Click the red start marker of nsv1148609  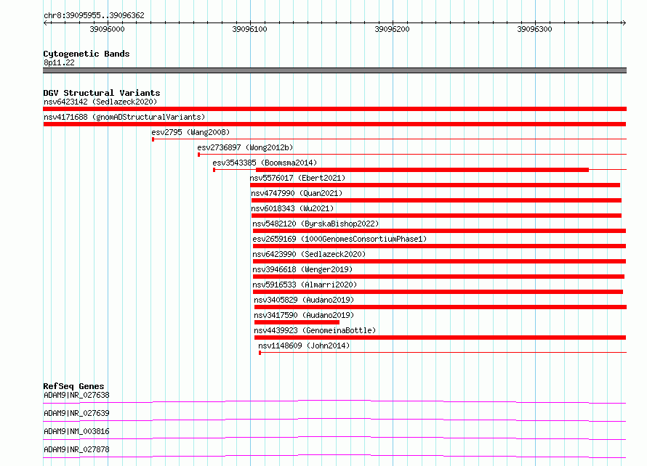[260, 353]
